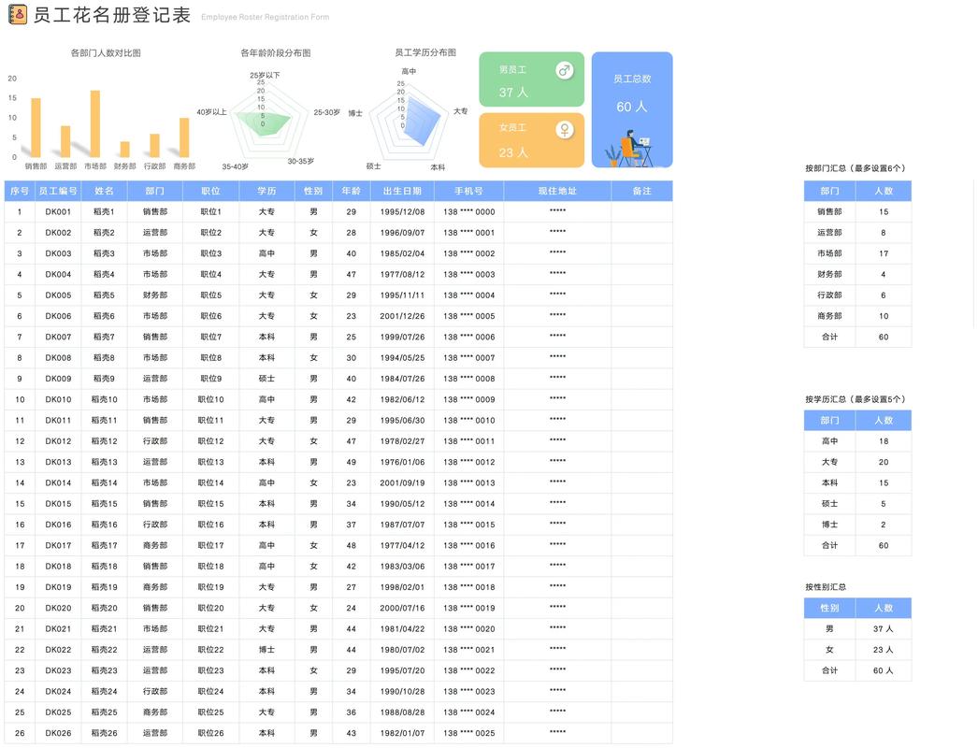Select the 学历 column header
This screenshot has width=978, height=748.
266,191
